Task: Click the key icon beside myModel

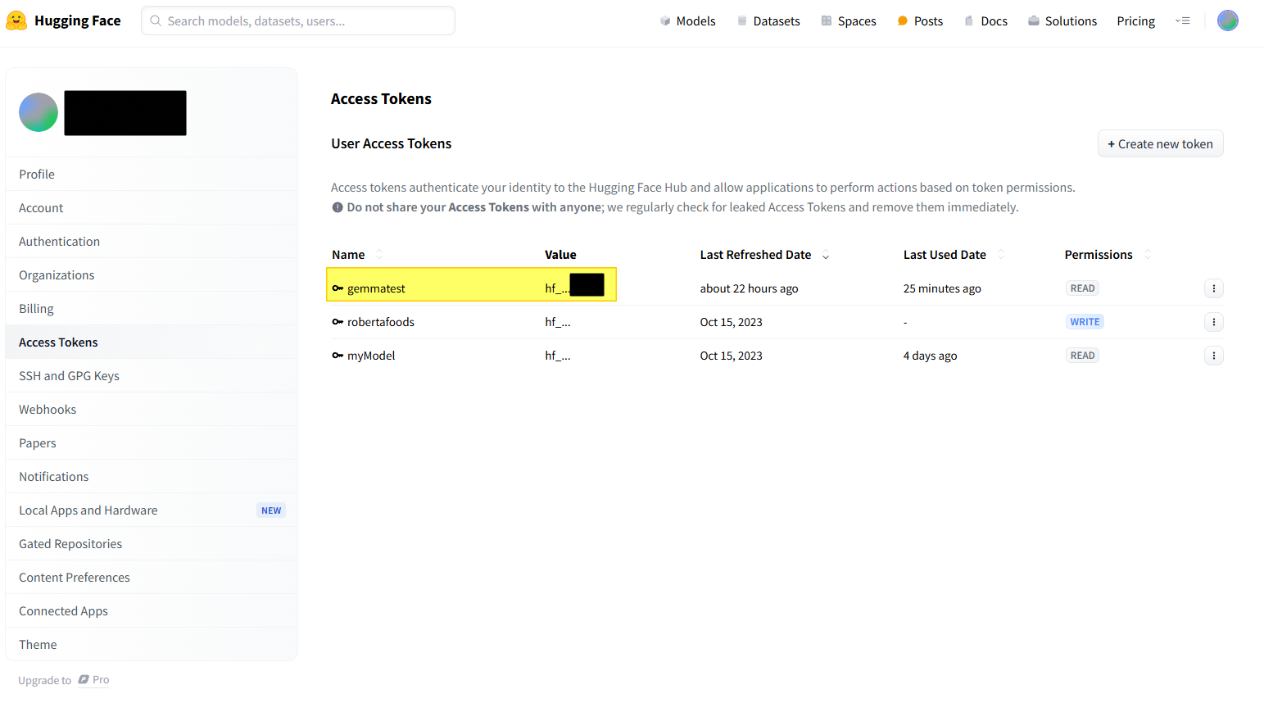Action: point(338,356)
